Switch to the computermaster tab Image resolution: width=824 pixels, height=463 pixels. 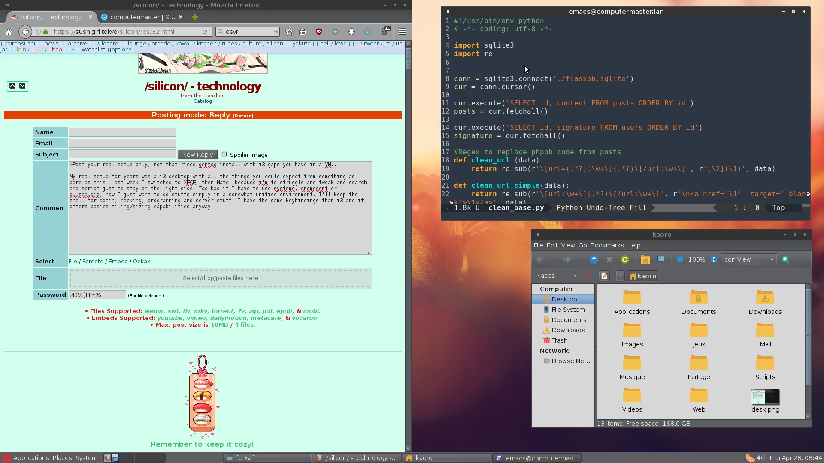click(142, 17)
